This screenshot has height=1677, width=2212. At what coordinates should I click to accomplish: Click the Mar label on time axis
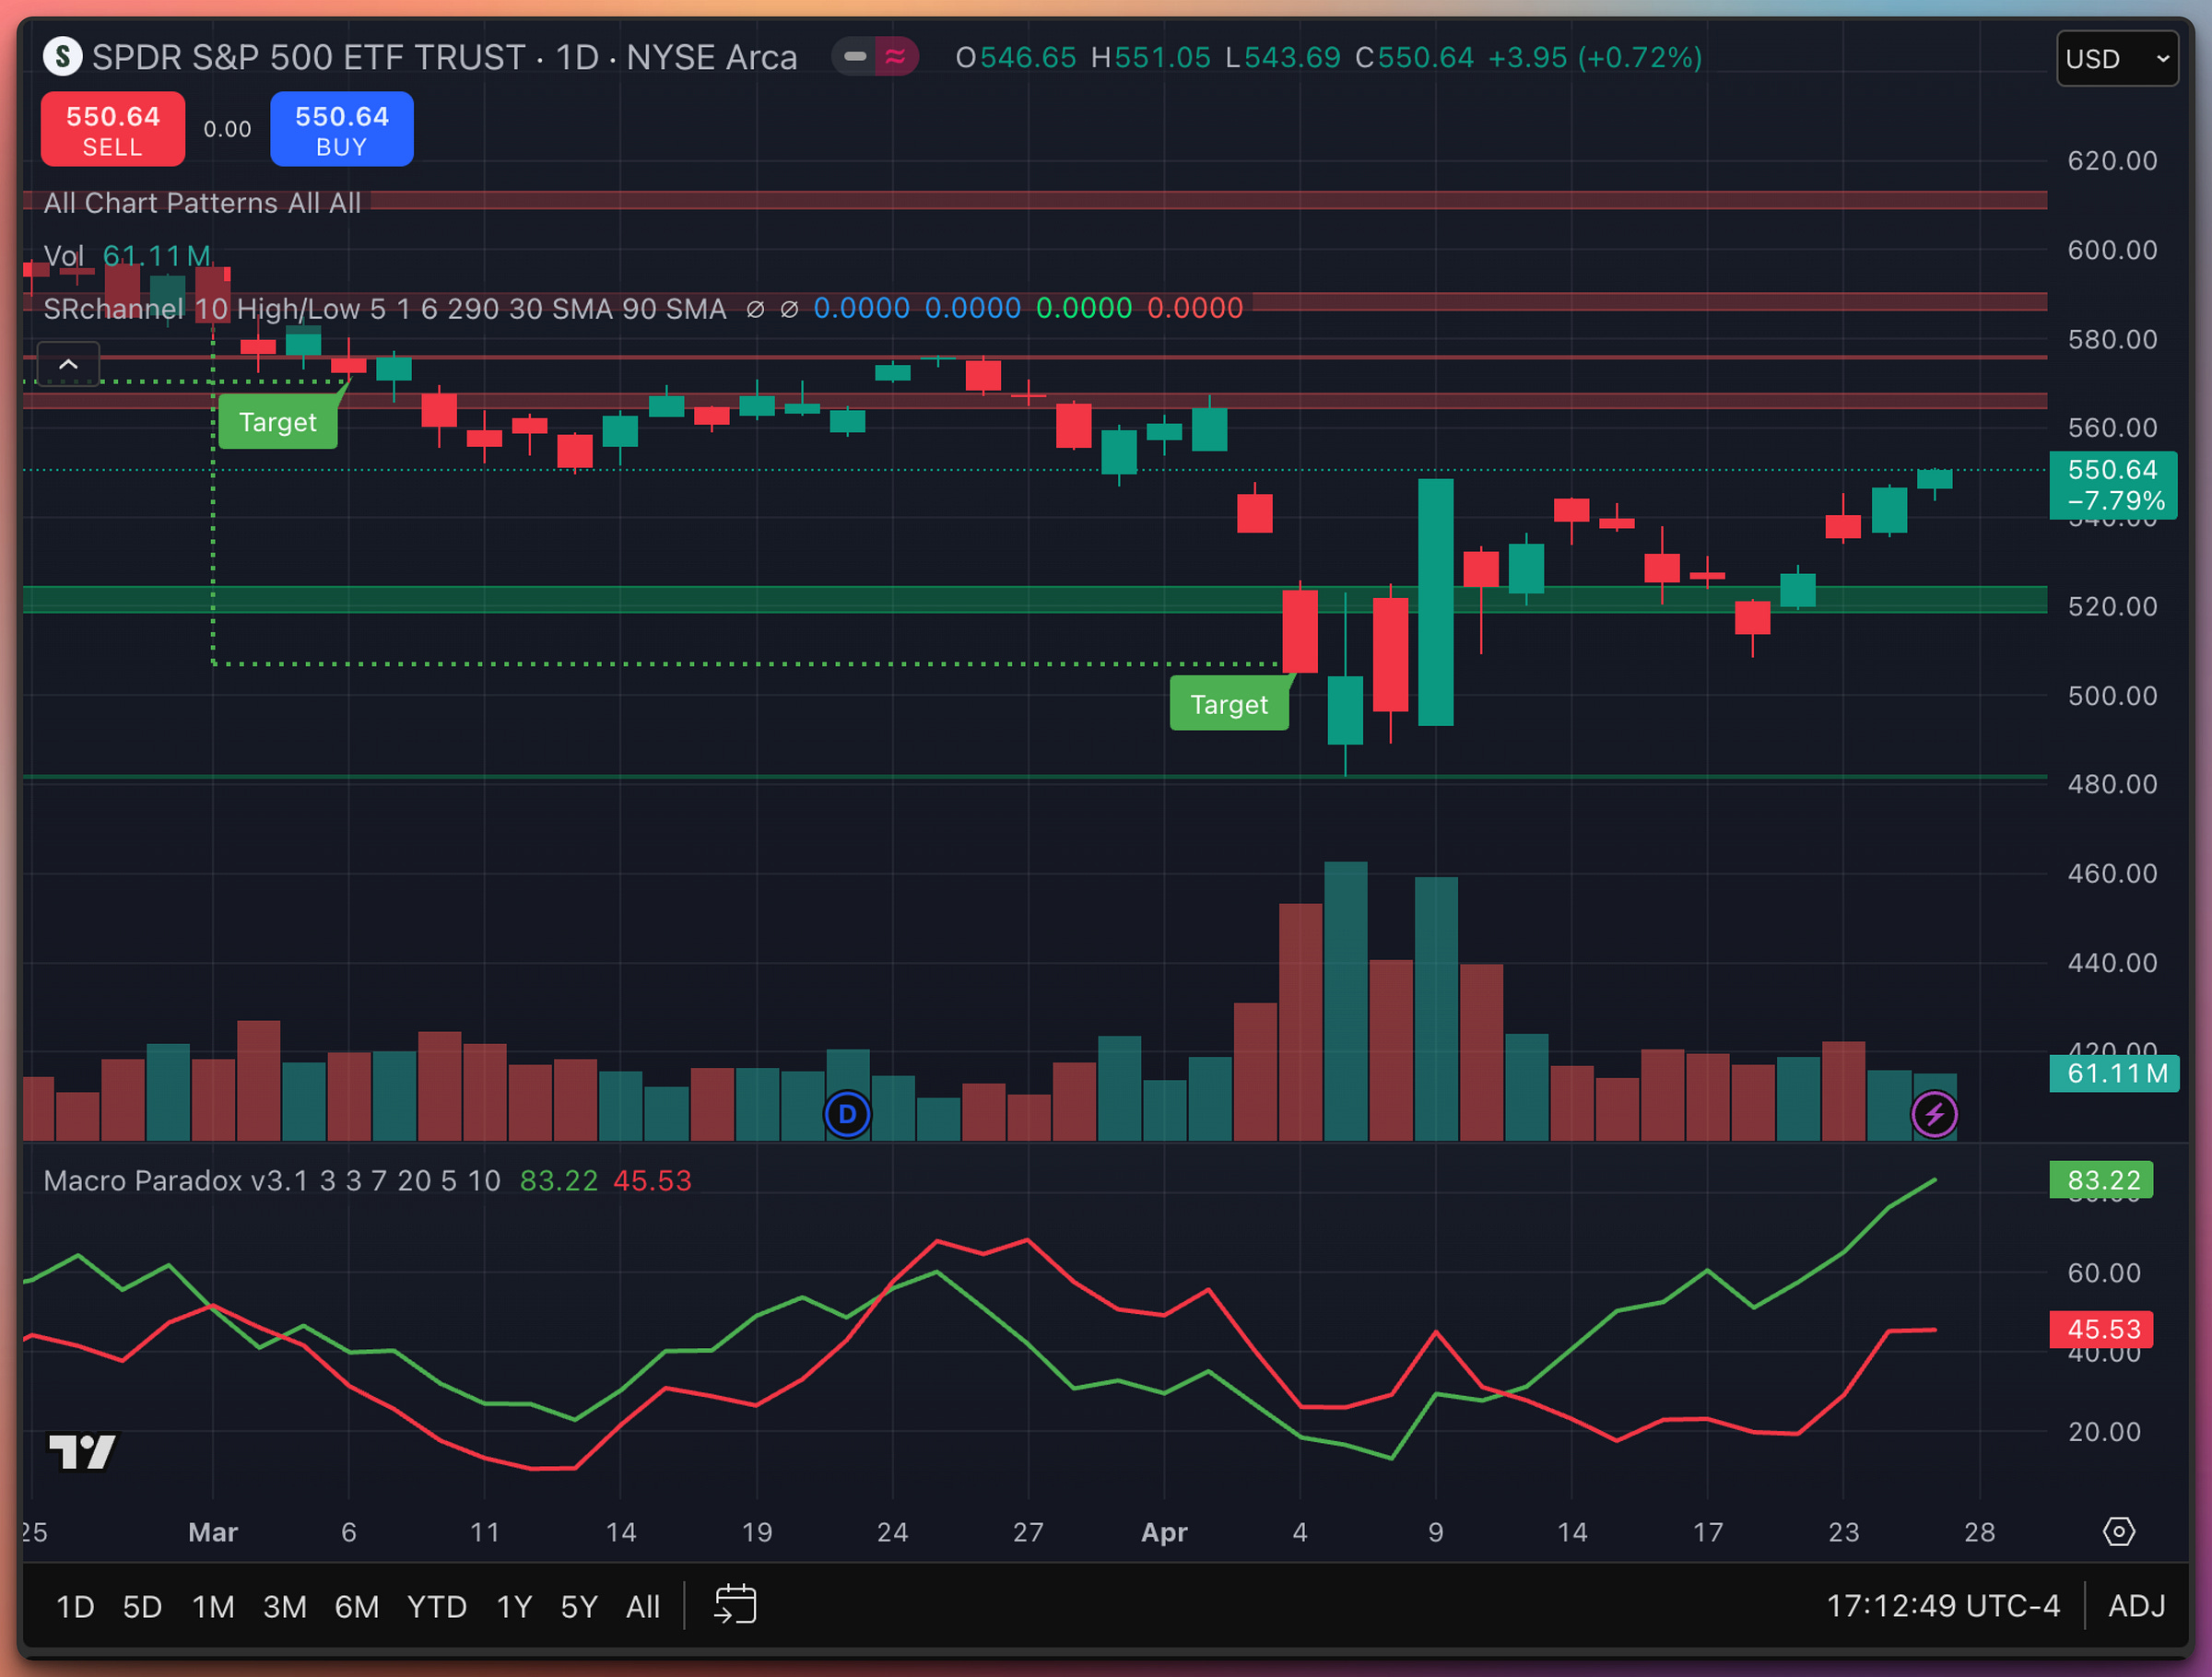213,1532
